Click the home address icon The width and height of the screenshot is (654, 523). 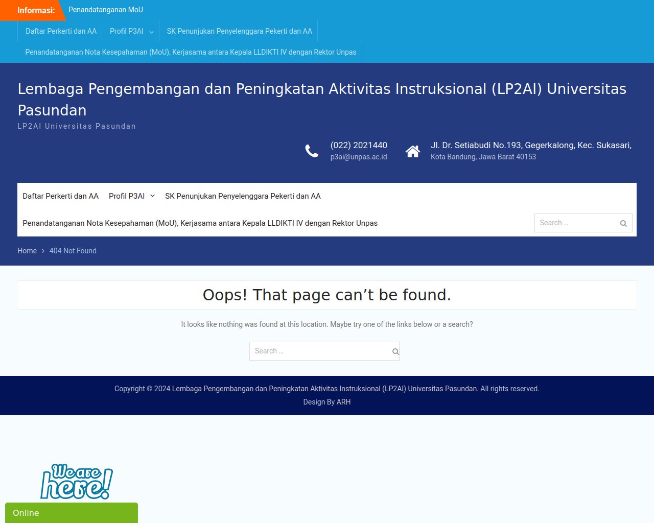[x=413, y=151]
